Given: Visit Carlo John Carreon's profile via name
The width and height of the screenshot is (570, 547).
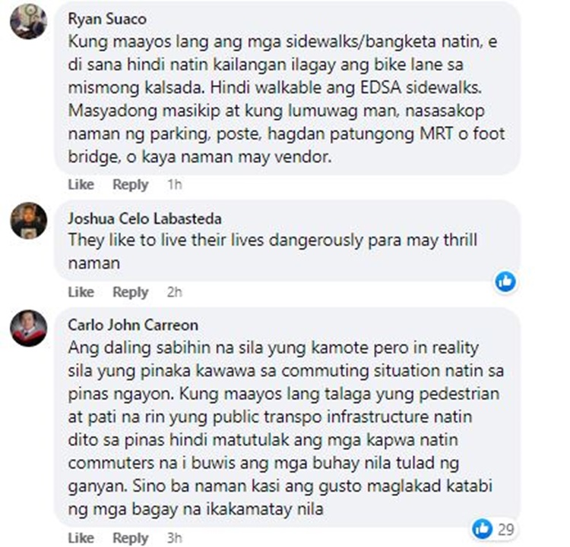Looking at the screenshot, I should point(133,325).
